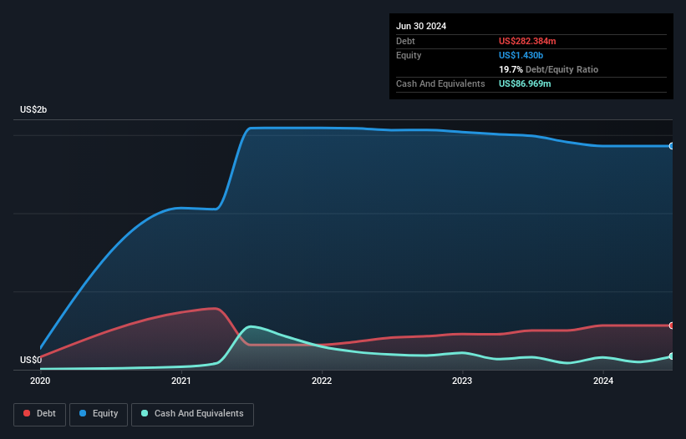Click the US$282.384m debt value

(x=527, y=41)
